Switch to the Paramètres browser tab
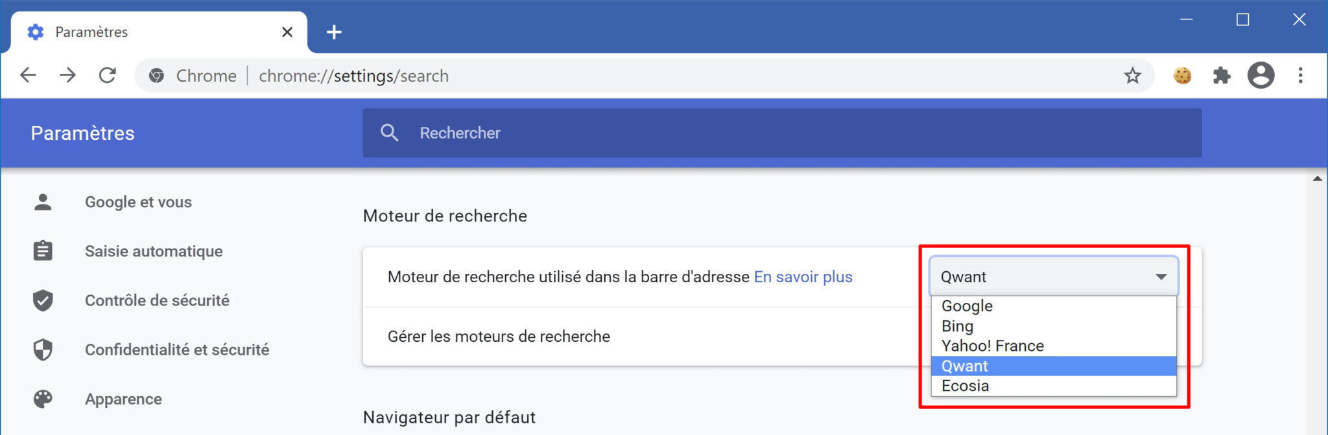1328x435 pixels. [91, 31]
